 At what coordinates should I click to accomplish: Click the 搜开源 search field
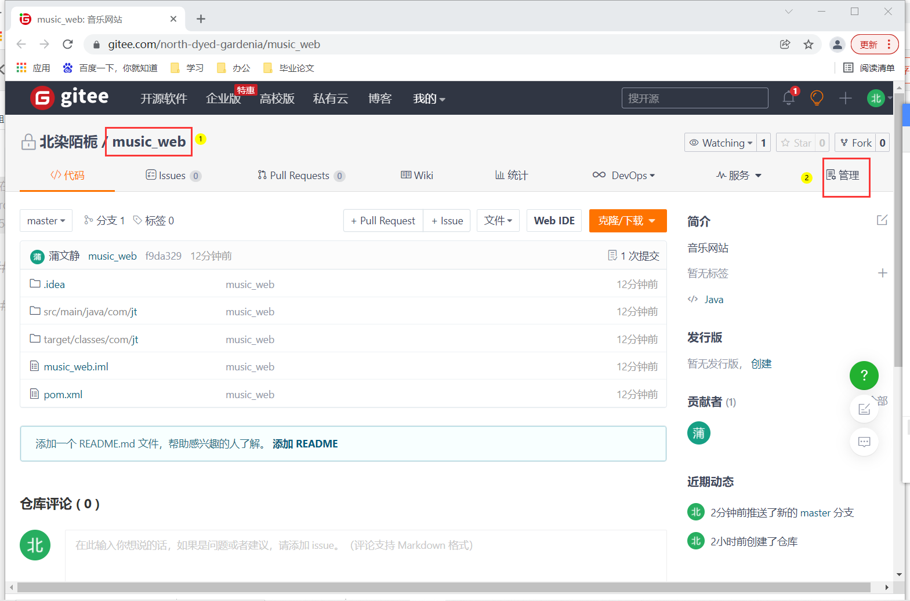695,98
